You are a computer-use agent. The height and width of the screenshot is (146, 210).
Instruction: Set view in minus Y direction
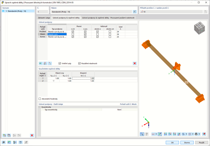tap(170, 134)
